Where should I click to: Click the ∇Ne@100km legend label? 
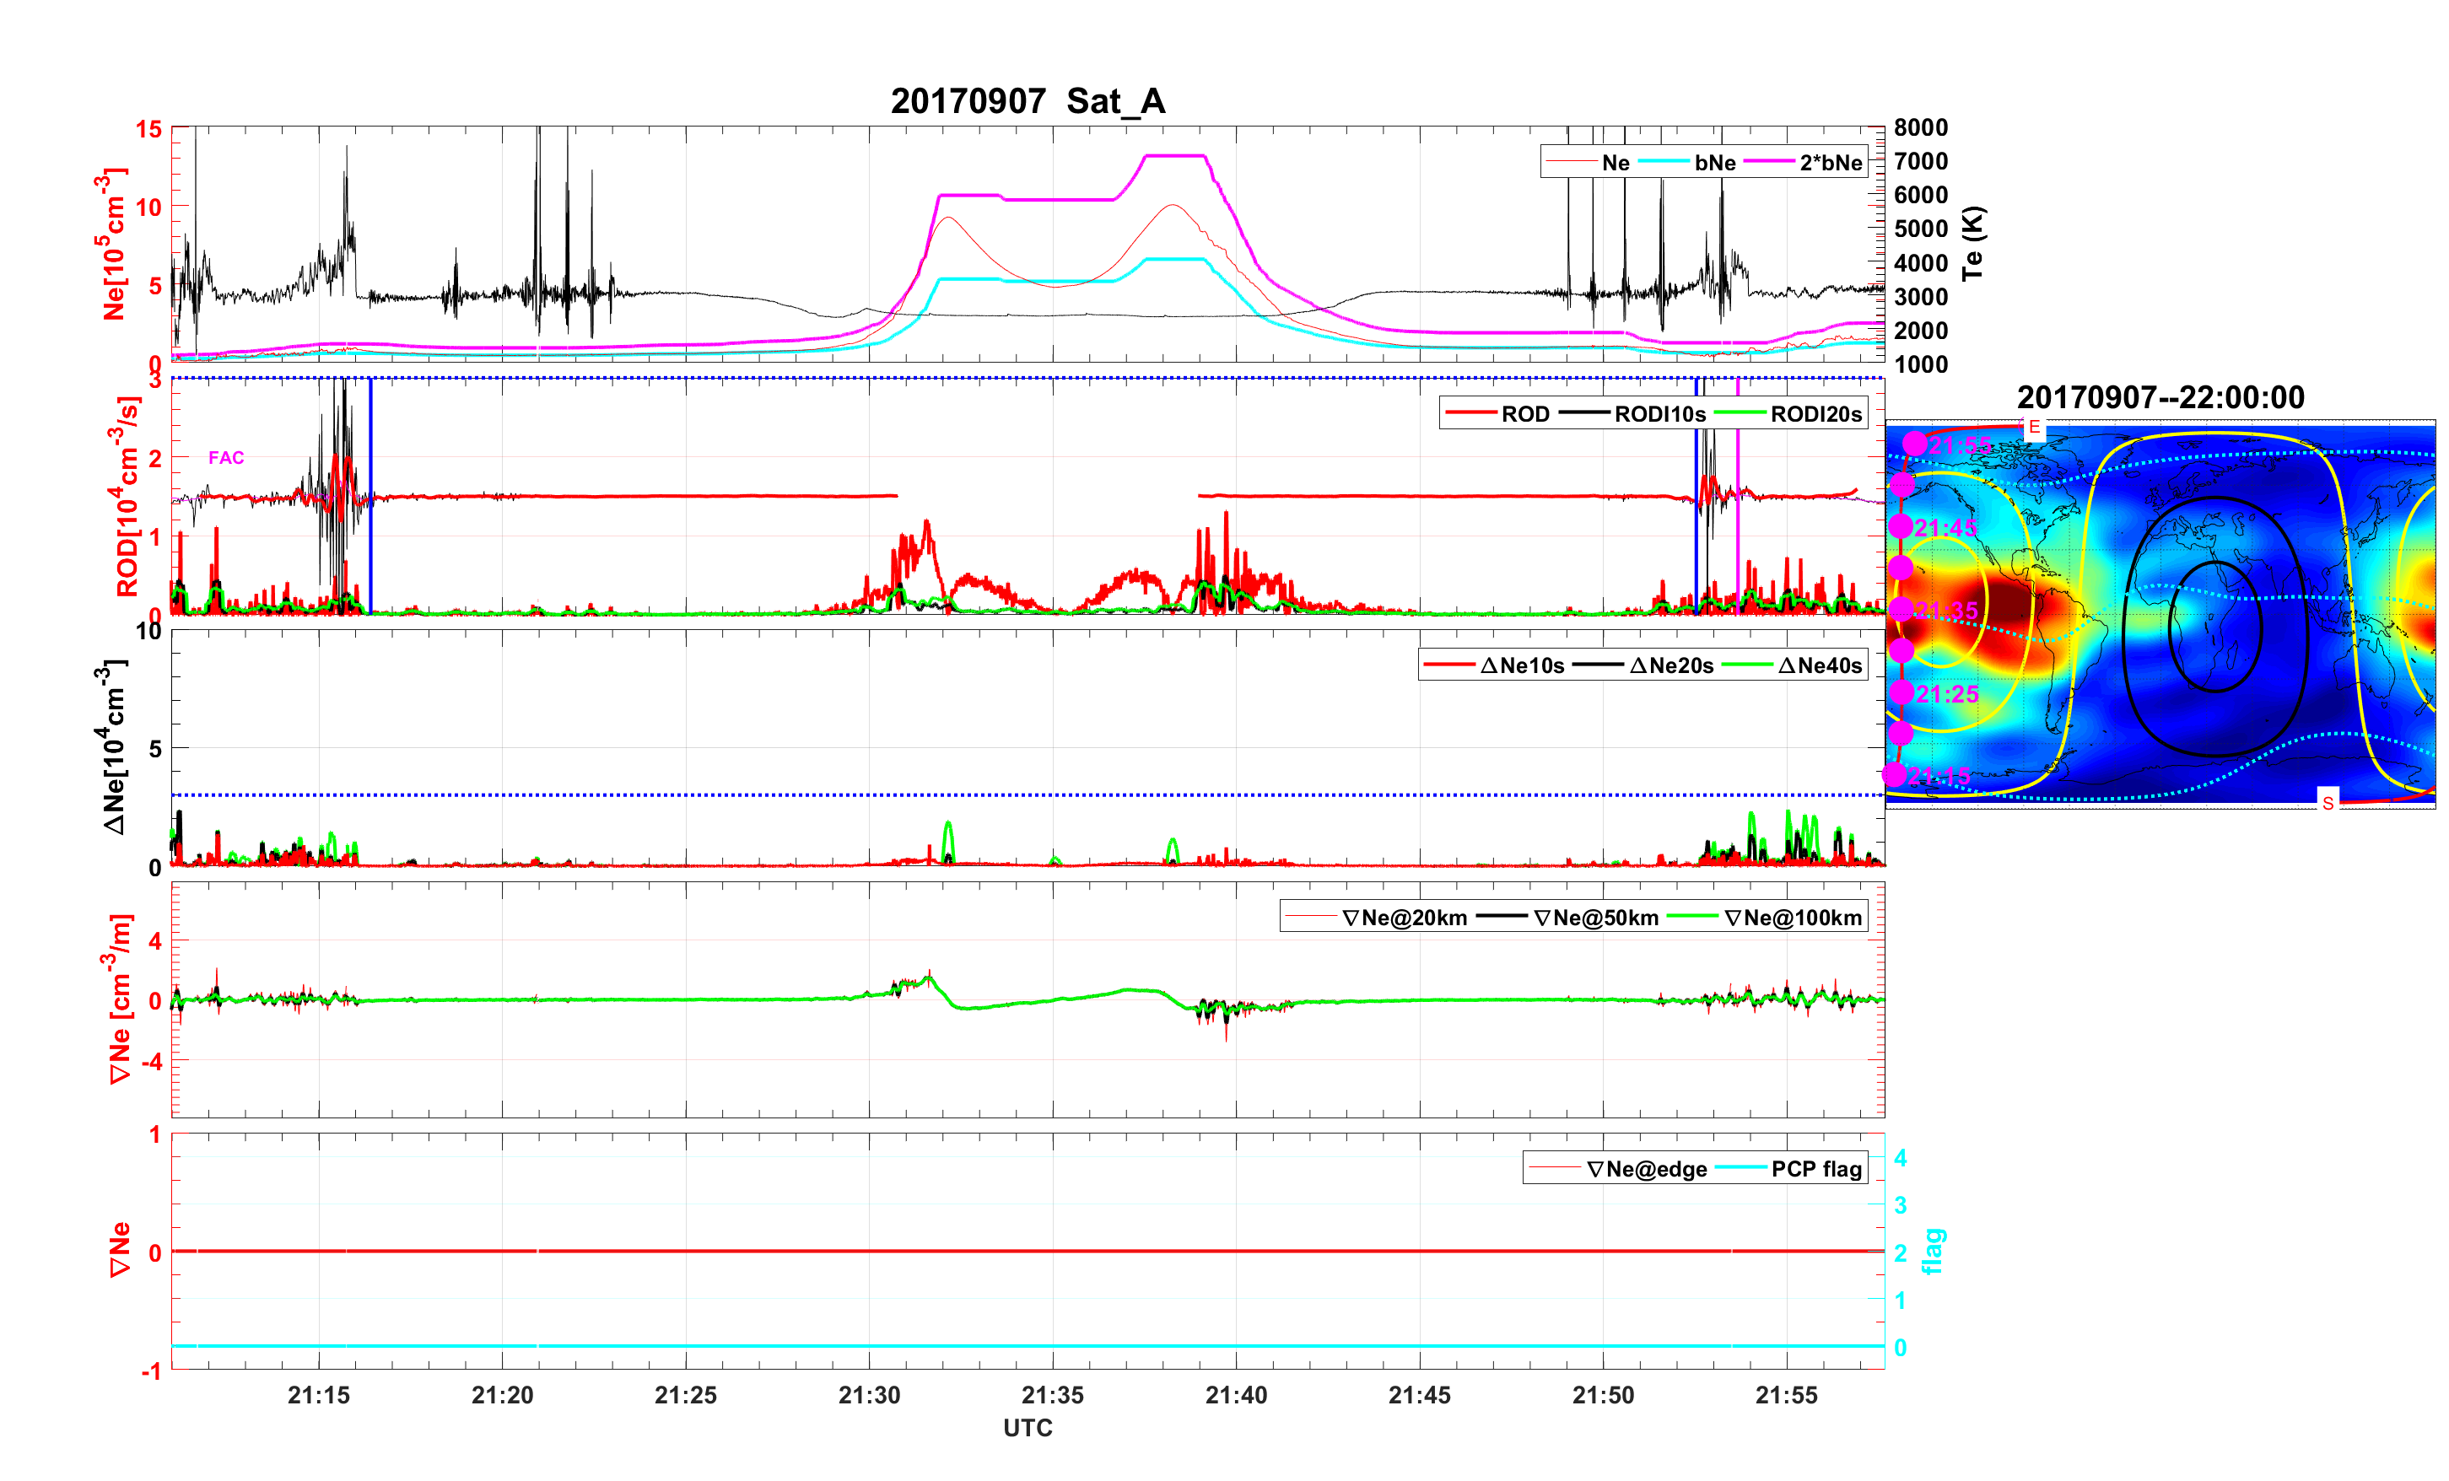coord(1793,918)
